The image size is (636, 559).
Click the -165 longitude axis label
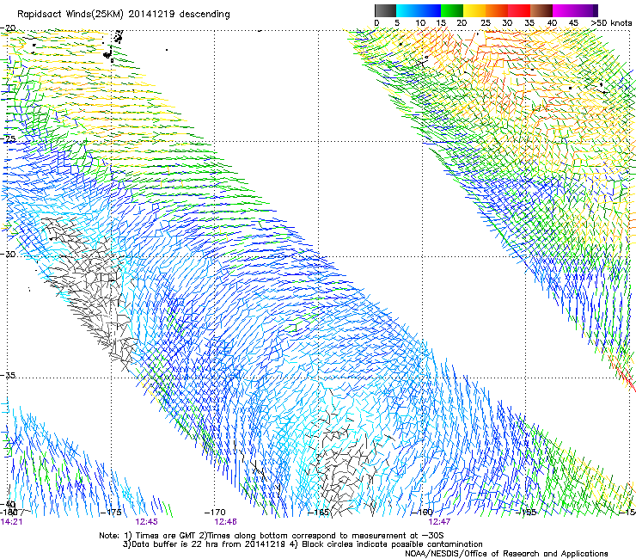pyautogui.click(x=318, y=513)
